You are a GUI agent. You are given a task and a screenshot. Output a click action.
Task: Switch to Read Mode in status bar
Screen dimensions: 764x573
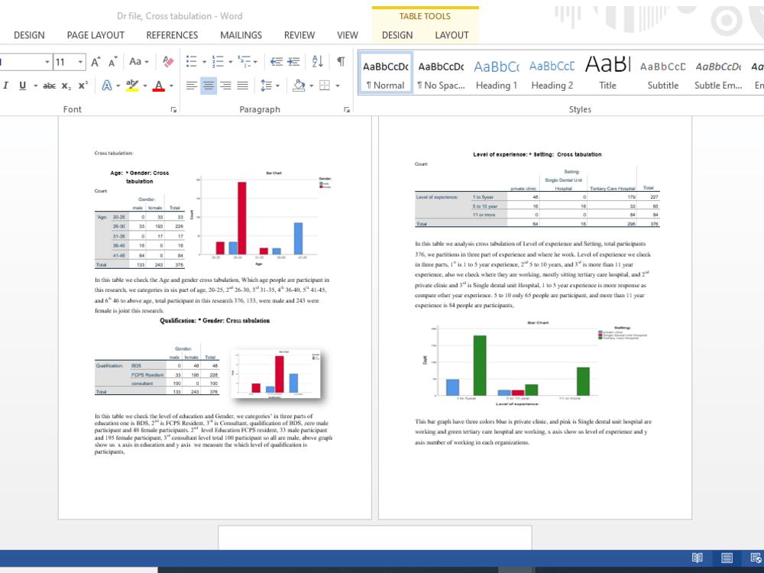coord(698,558)
